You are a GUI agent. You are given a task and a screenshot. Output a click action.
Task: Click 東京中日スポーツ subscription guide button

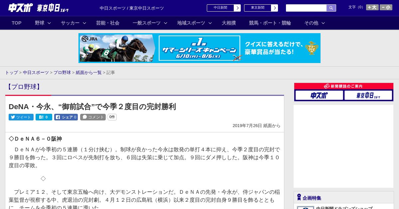point(368,95)
